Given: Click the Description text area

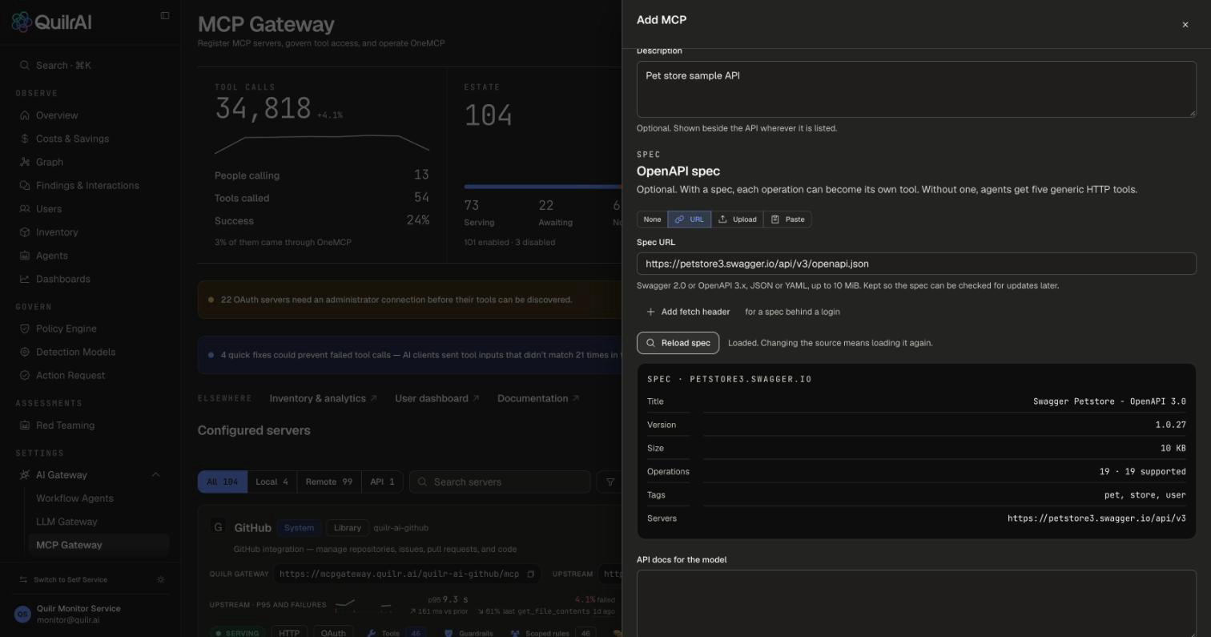Looking at the screenshot, I should (916, 89).
